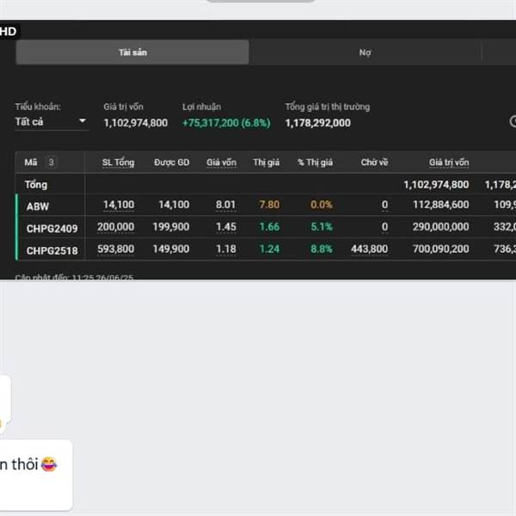Click the 8.8% change for CHPG2518
The width and height of the screenshot is (516, 516).
322,249
